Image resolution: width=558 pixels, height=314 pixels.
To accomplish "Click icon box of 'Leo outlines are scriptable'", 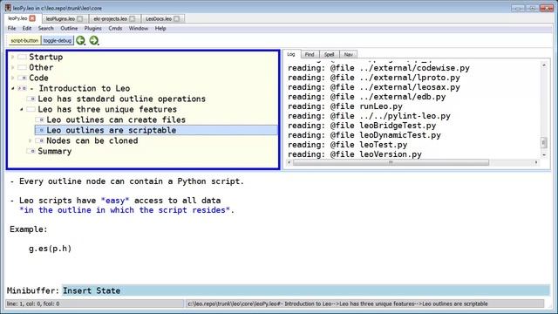I will coord(39,130).
